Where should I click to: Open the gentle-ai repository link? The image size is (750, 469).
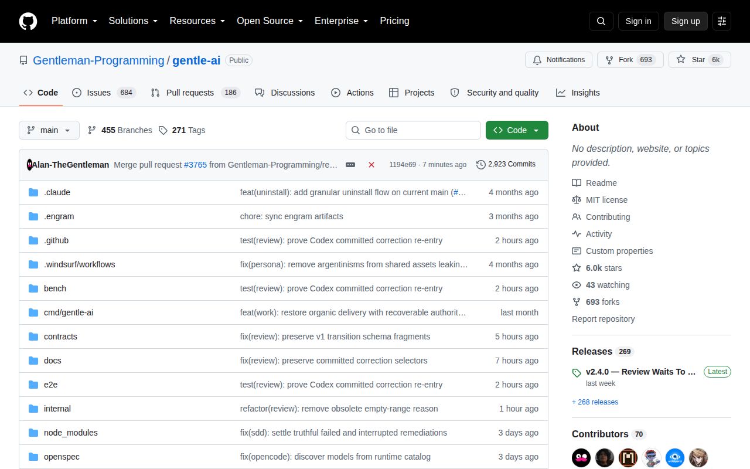196,60
